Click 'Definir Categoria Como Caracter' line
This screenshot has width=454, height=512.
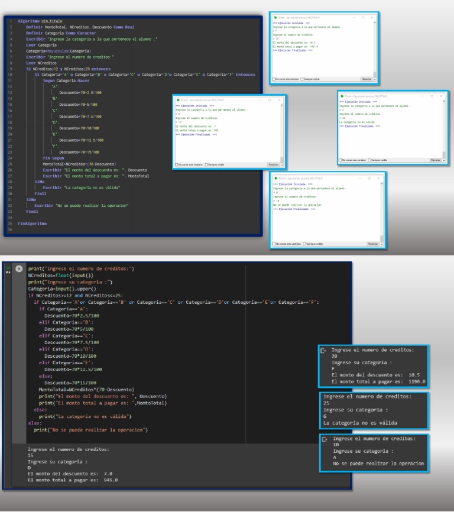coord(61,33)
